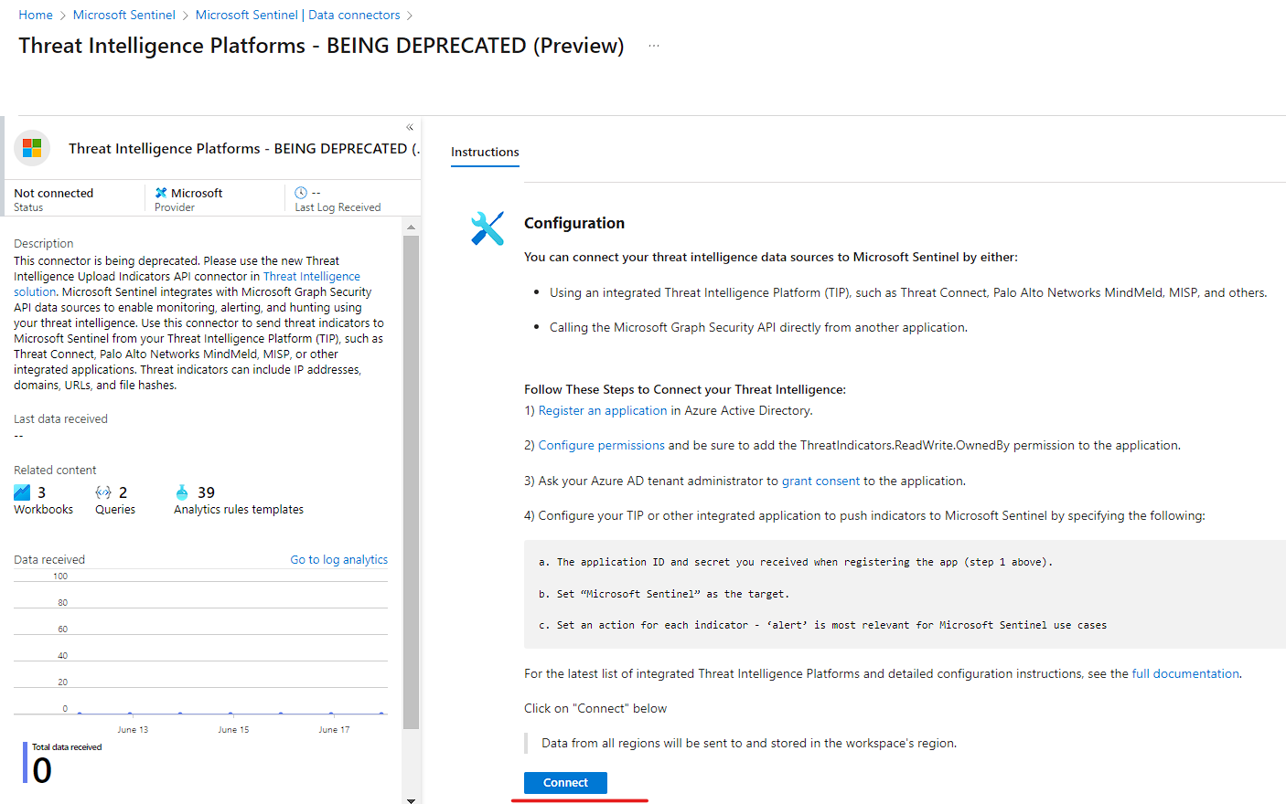Open the Register an application link

602,410
